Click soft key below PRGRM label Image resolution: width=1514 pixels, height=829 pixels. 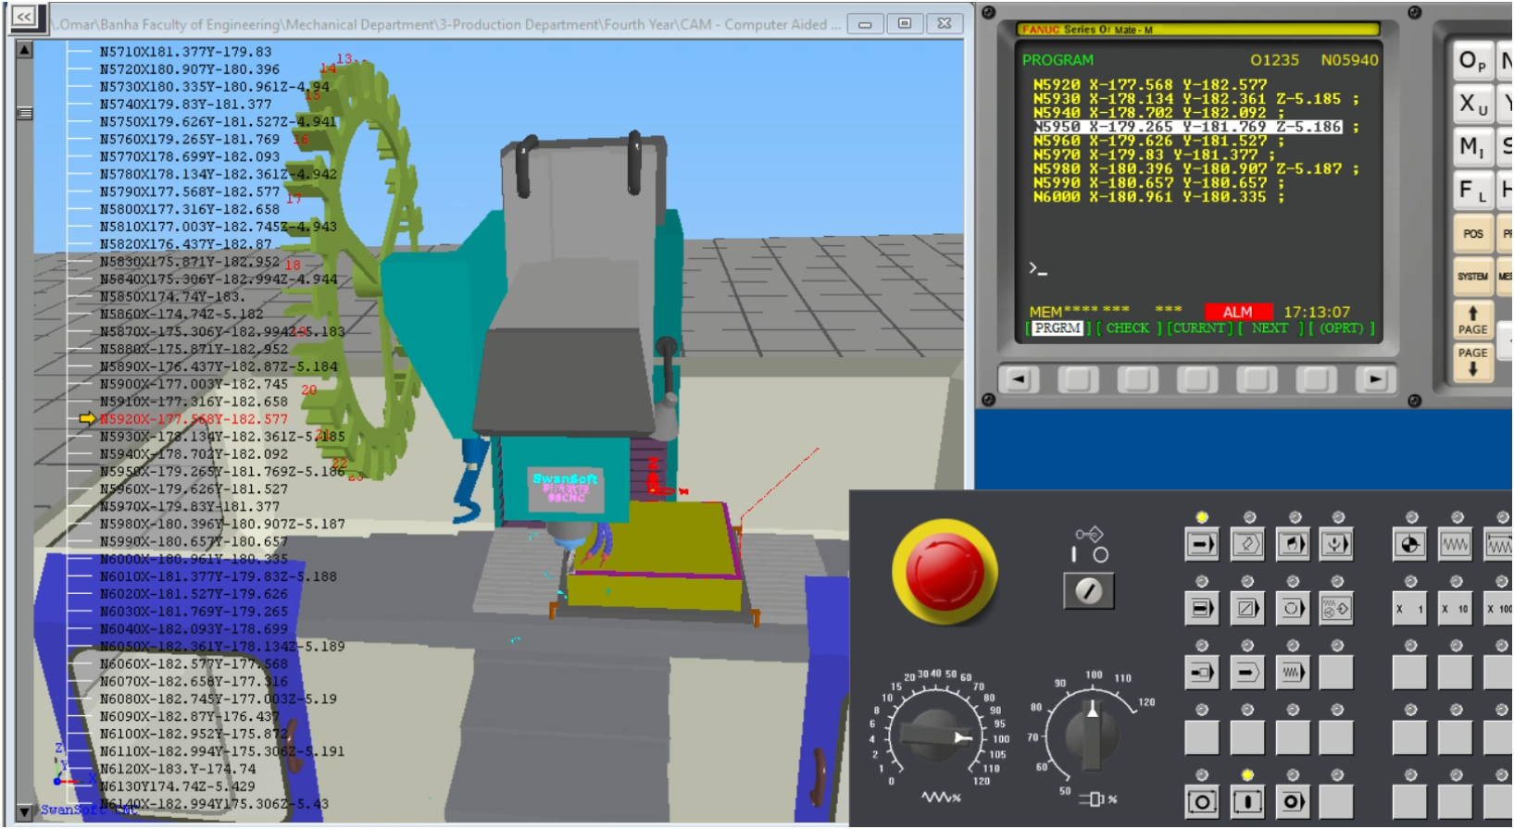click(1078, 378)
